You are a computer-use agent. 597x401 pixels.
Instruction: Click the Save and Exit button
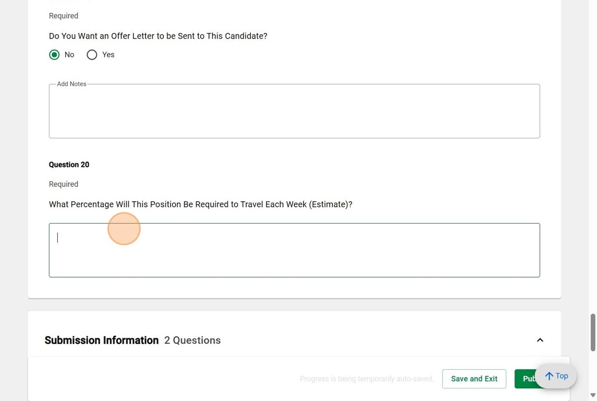tap(474, 379)
